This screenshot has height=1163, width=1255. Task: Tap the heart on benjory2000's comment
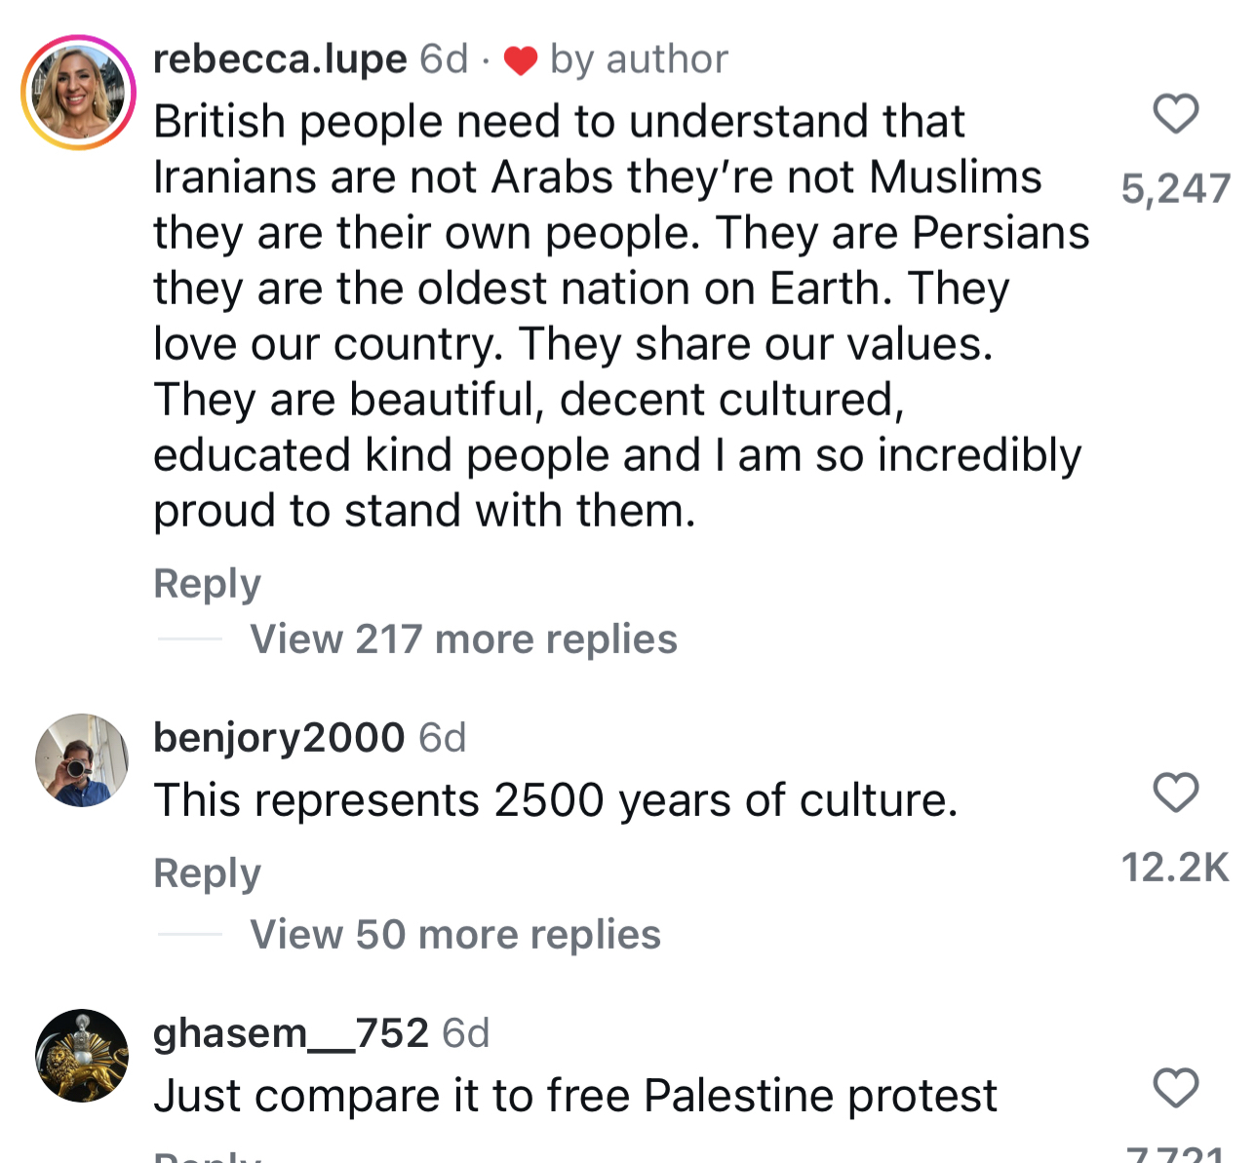[x=1175, y=793]
